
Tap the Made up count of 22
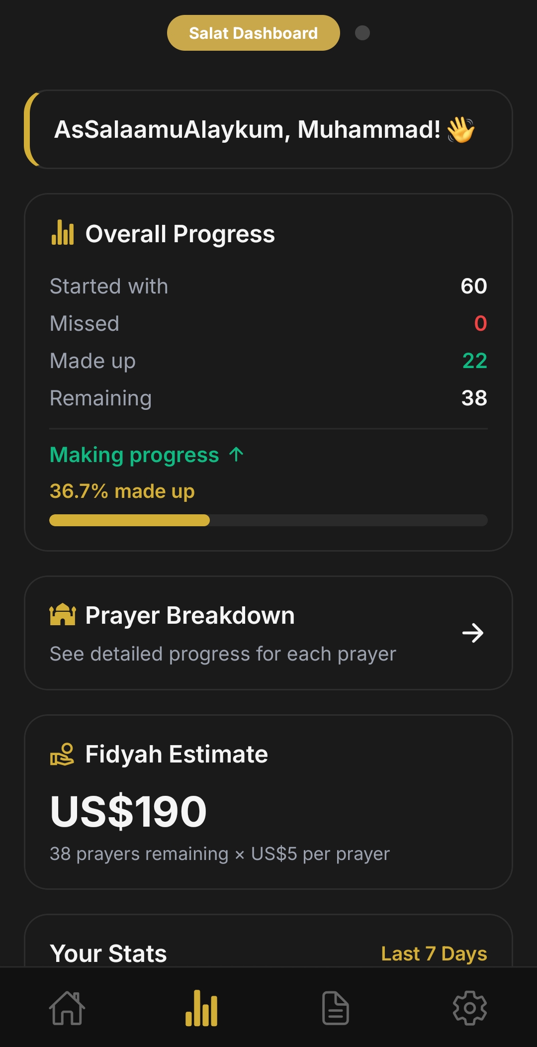coord(474,361)
